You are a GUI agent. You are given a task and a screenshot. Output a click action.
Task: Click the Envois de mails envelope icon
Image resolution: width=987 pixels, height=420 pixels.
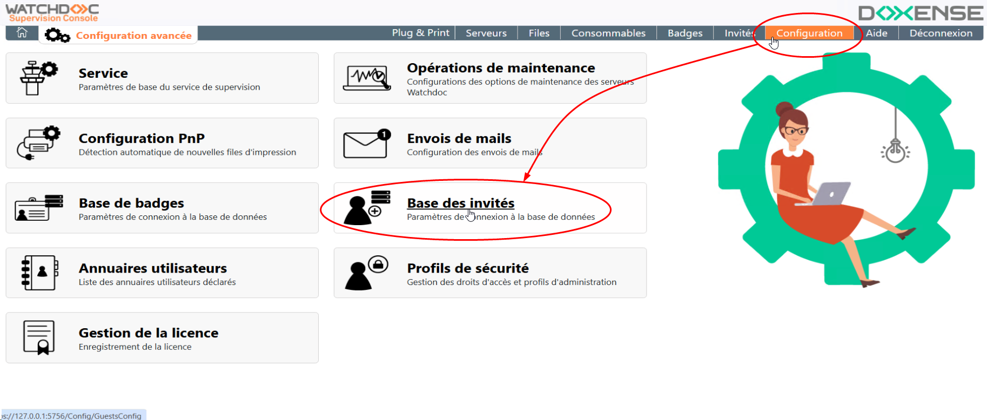click(367, 143)
